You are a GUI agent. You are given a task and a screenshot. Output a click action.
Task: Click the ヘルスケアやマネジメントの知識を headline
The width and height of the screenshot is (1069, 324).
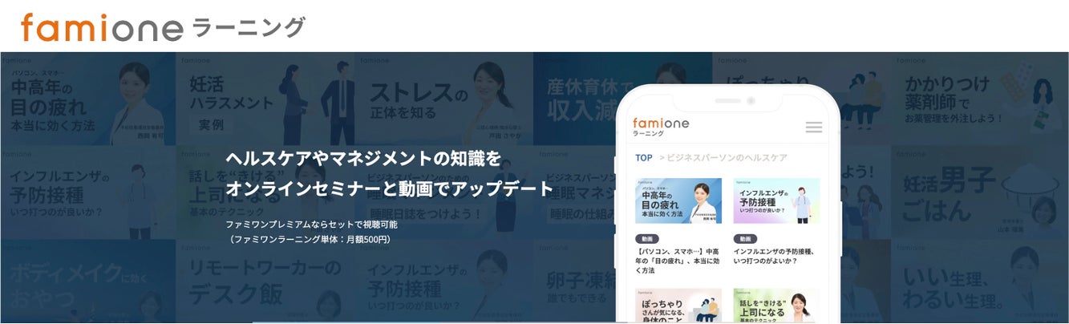(x=363, y=159)
